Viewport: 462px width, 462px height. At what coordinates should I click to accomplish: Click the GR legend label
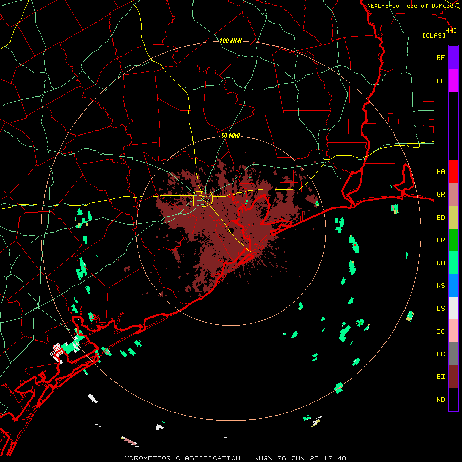[x=440, y=195]
